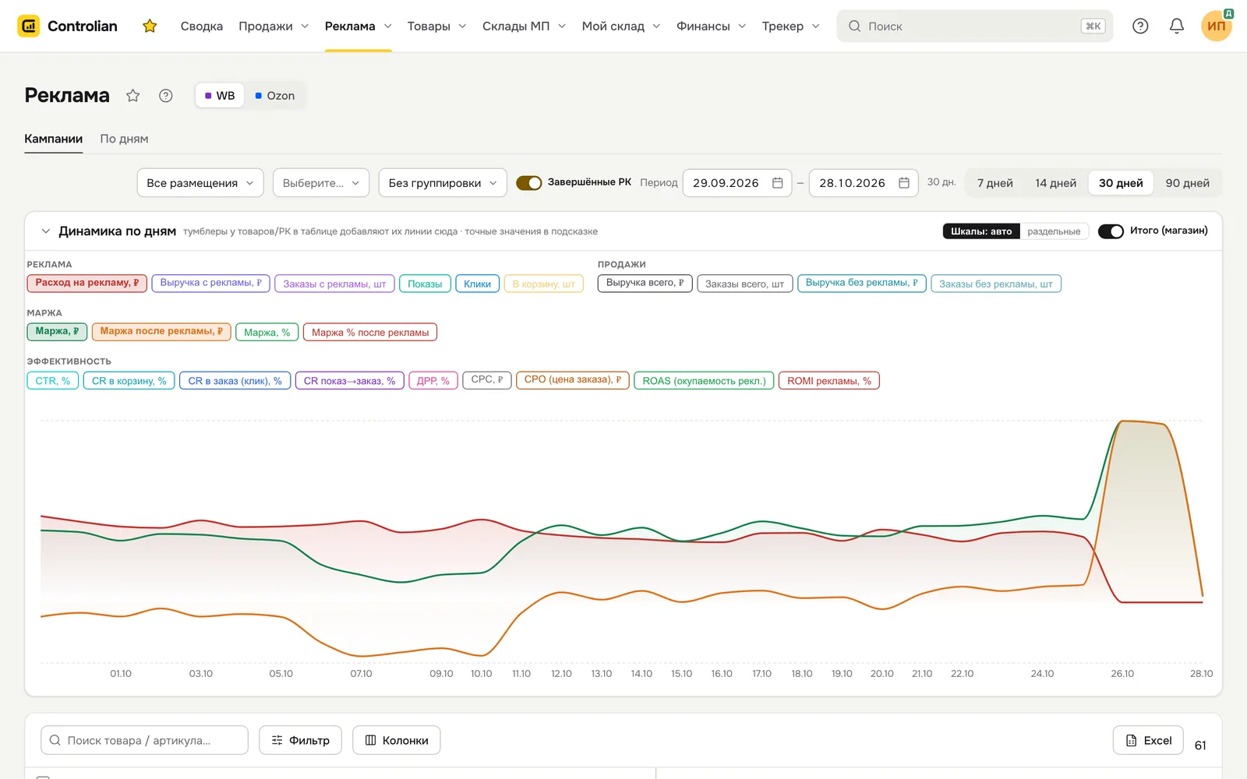Focus Поиск товара / артикула field
This screenshot has width=1247, height=779.
click(x=144, y=740)
